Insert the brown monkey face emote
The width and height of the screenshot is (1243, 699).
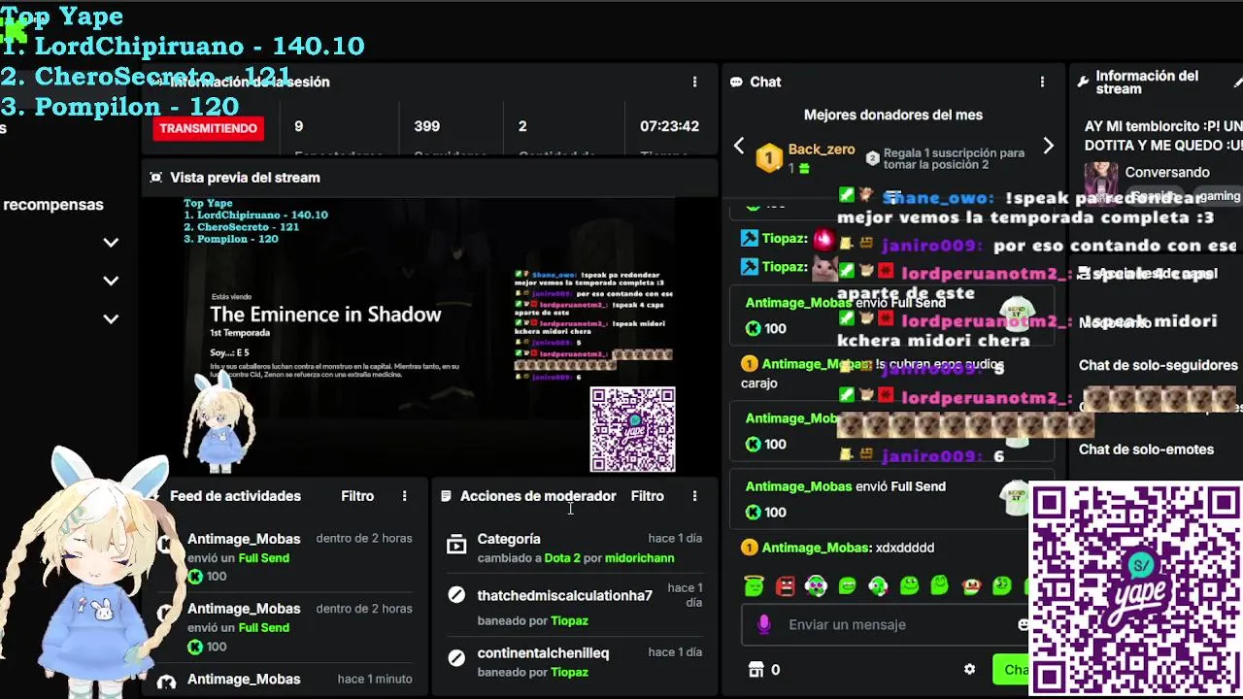[x=972, y=585]
